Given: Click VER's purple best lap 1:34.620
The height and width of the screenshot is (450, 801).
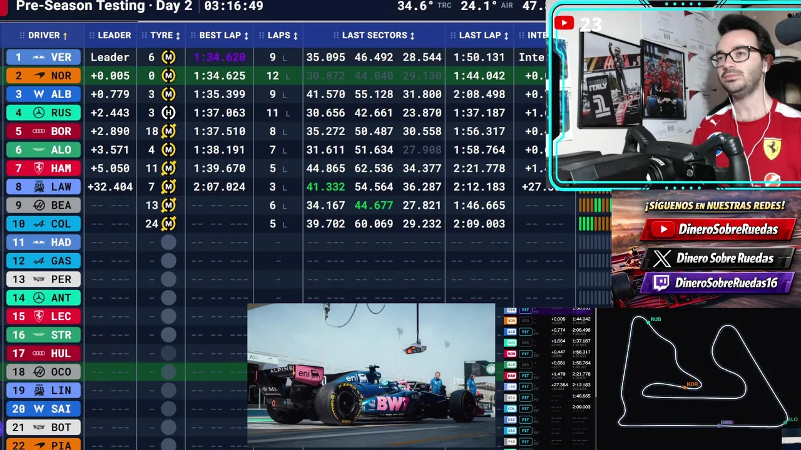Looking at the screenshot, I should 219,57.
